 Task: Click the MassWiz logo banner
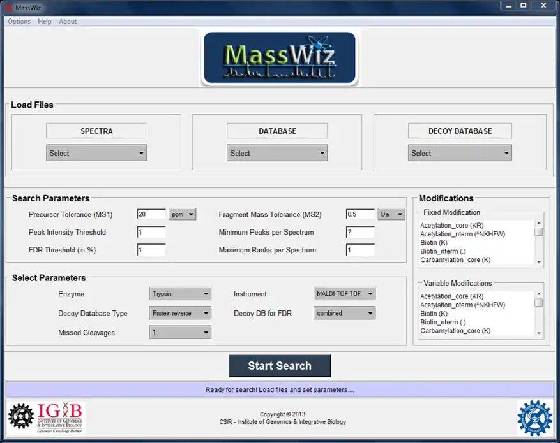point(280,58)
